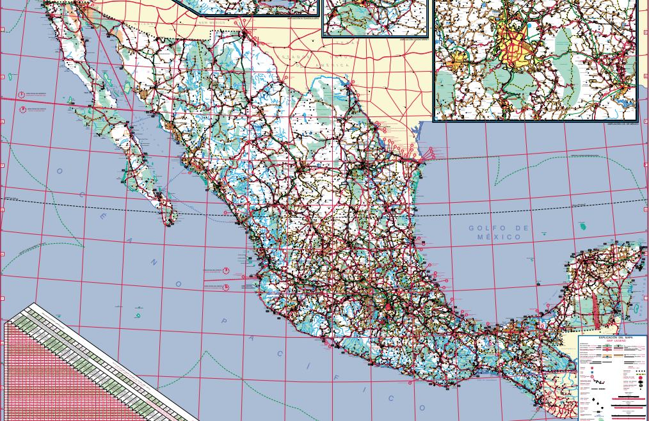Click the lower time zone clock icon west of Baja California
Viewport: 649px width, 421px height.
point(23,109)
